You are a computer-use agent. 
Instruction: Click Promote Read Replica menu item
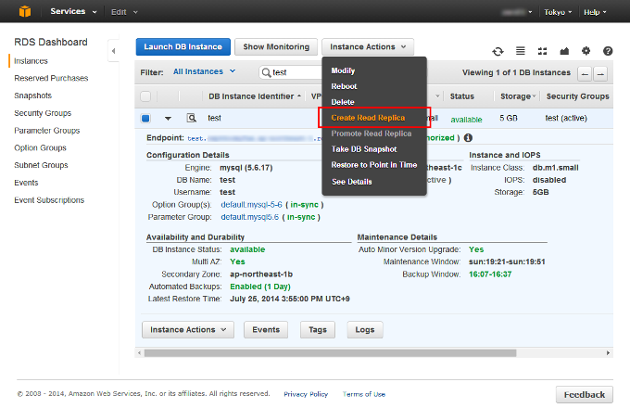pos(372,134)
